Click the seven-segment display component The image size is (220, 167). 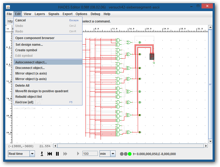tap(152, 57)
